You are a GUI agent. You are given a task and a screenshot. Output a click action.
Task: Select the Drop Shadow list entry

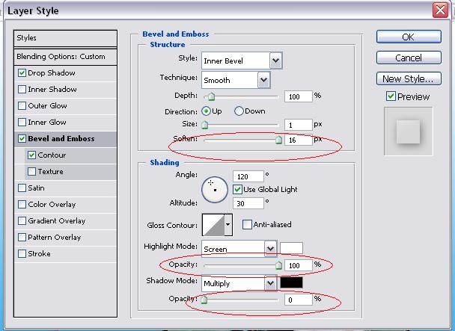coord(66,72)
